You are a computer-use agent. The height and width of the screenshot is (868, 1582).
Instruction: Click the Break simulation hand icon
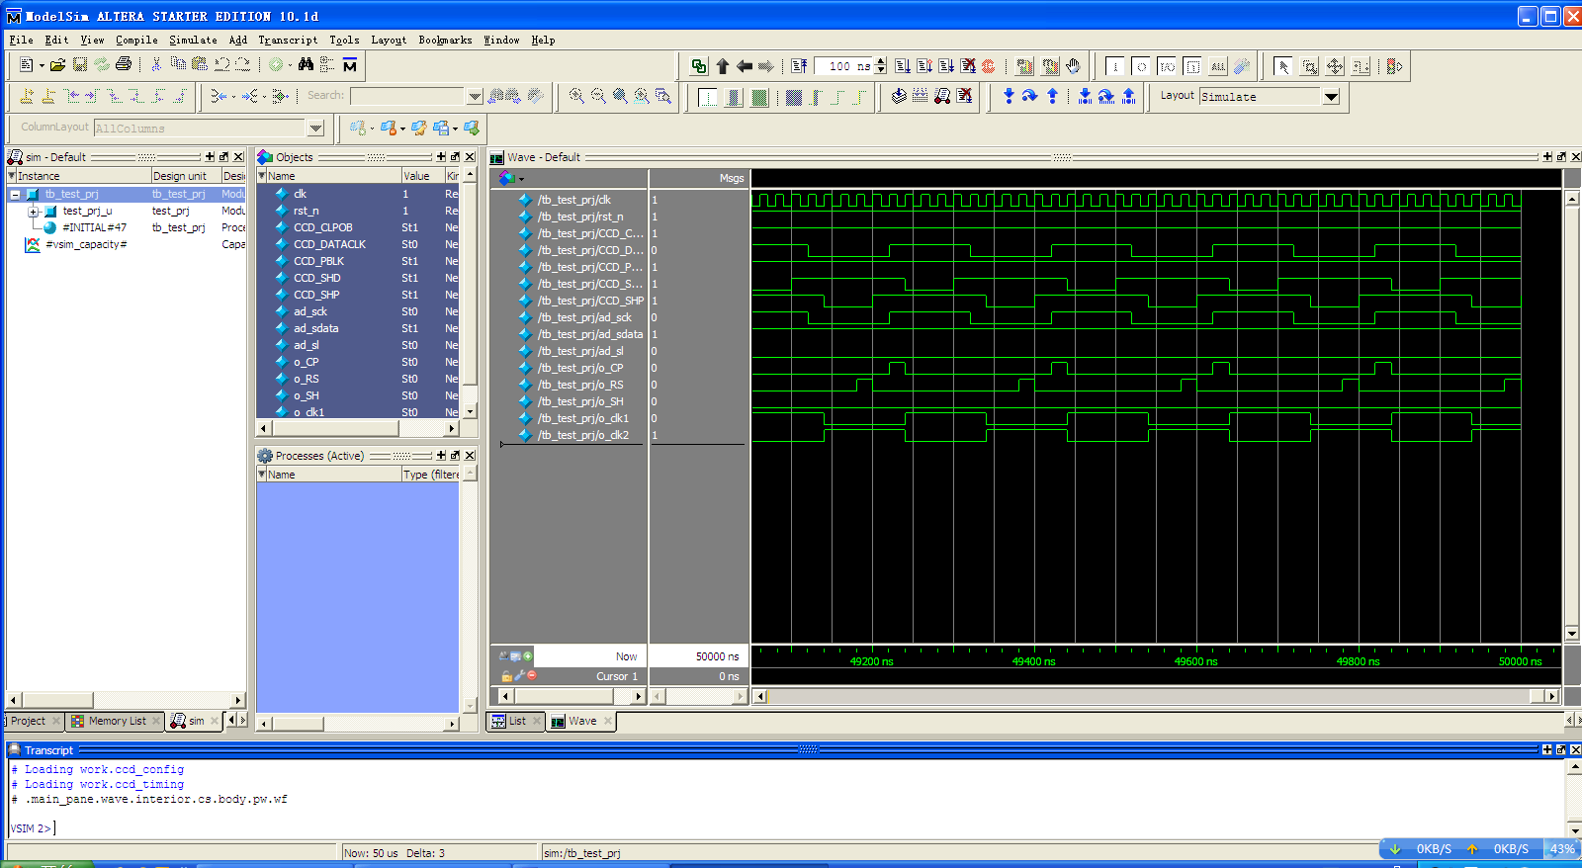click(x=1073, y=66)
